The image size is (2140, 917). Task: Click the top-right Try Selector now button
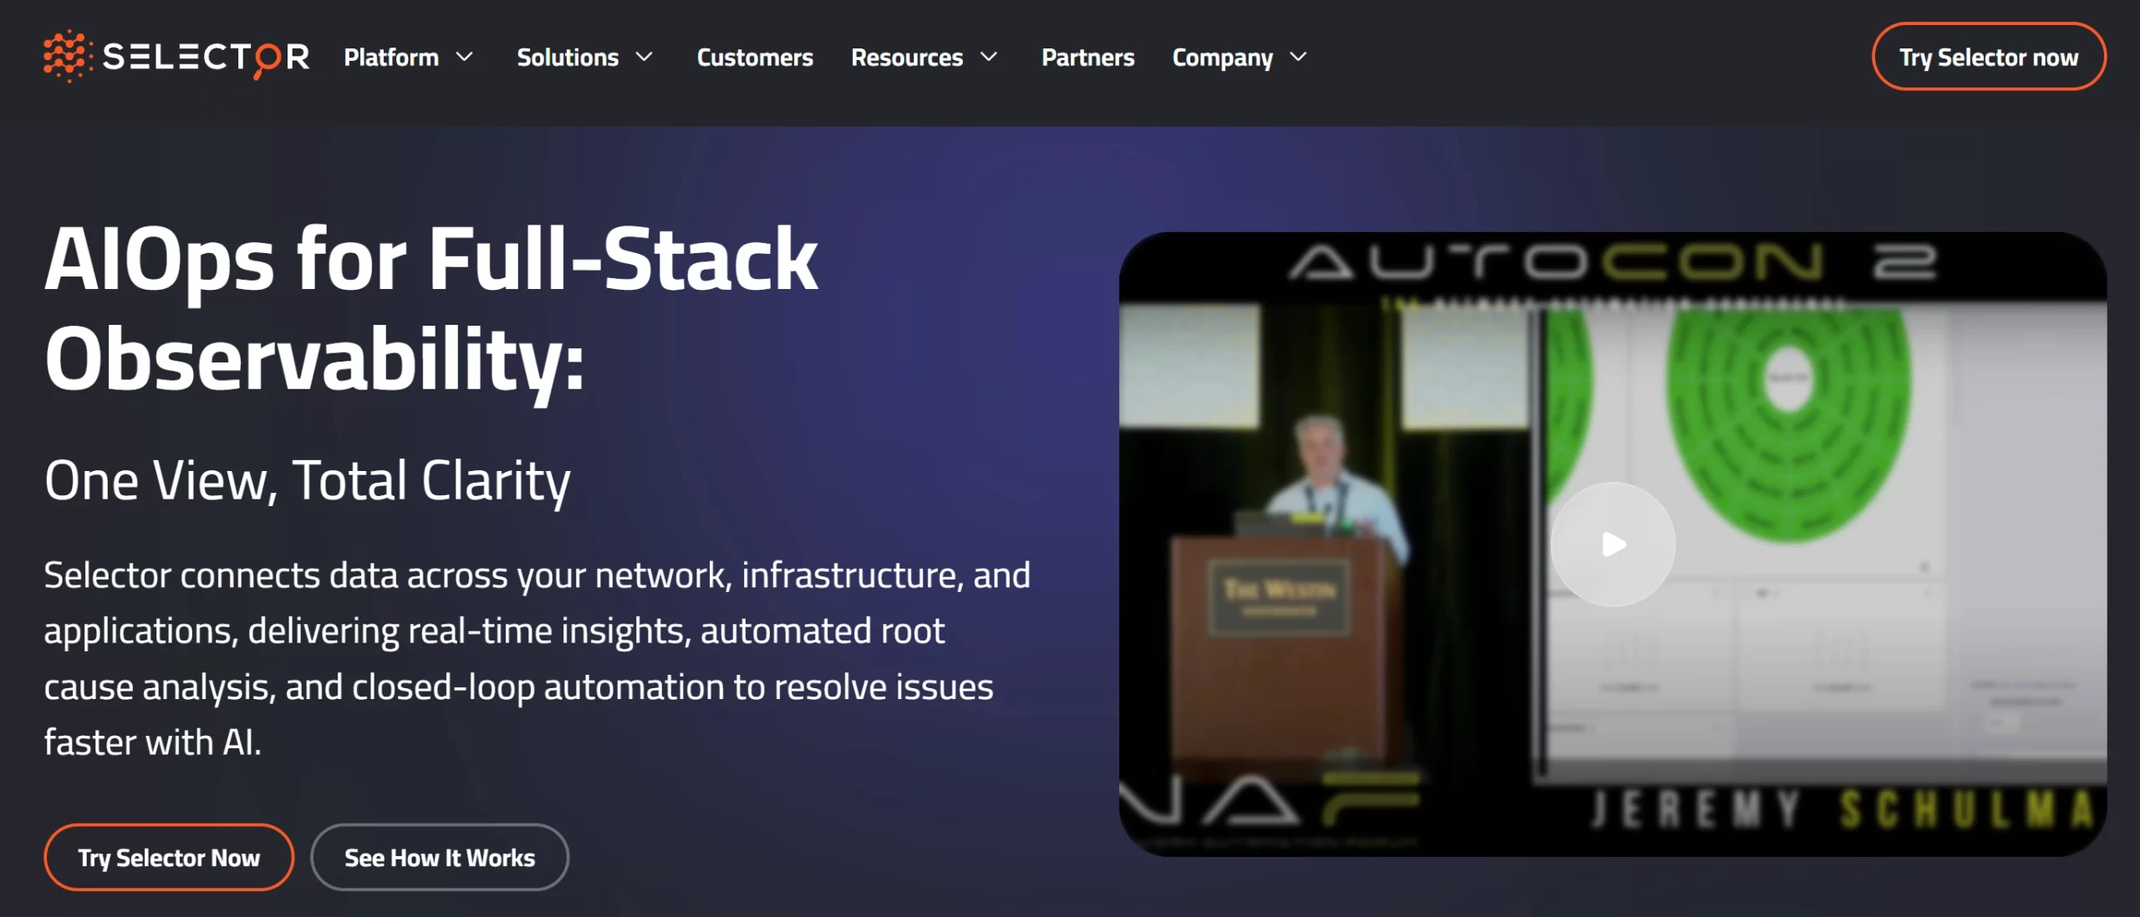(x=1988, y=57)
